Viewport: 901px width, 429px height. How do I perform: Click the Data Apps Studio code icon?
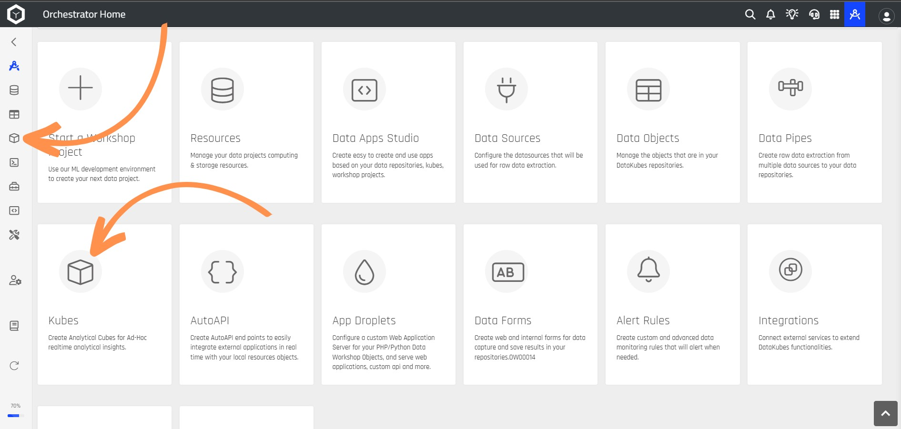364,90
